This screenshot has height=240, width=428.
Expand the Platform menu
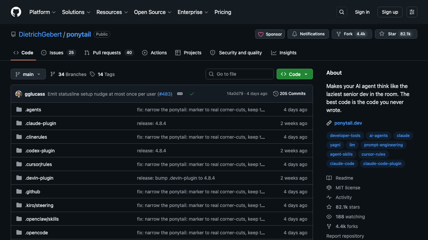tap(42, 12)
